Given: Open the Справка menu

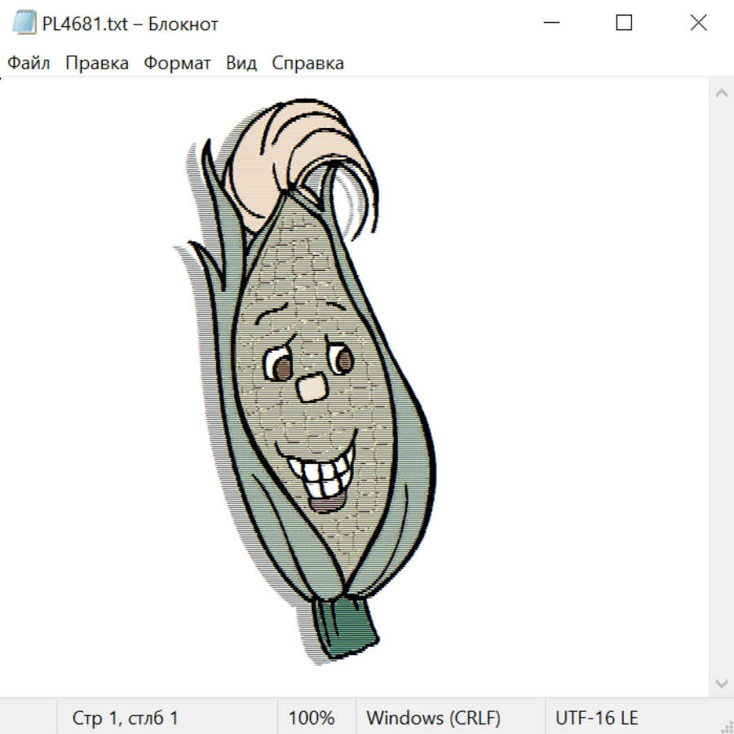Looking at the screenshot, I should (x=307, y=64).
